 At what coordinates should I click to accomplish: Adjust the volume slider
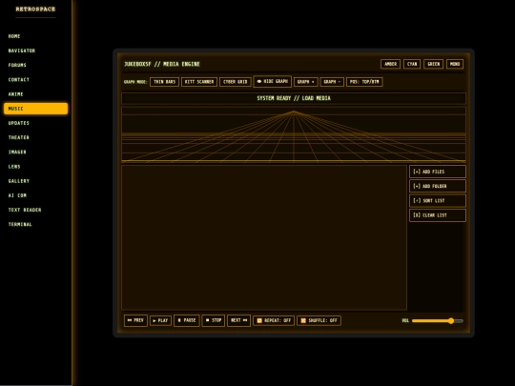[438, 321]
